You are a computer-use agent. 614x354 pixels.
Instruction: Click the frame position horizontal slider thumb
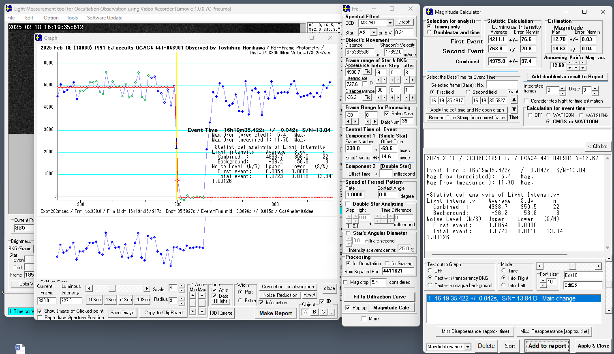[x=112, y=288]
